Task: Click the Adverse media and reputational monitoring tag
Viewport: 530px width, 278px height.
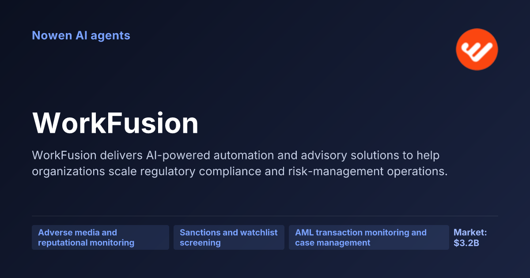Action: tap(100, 237)
